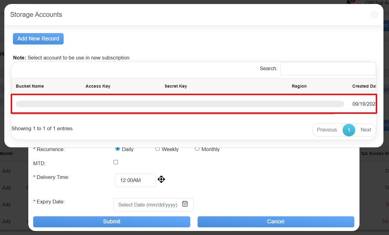Go to Previous page of entries
389x235 pixels.
tap(327, 130)
